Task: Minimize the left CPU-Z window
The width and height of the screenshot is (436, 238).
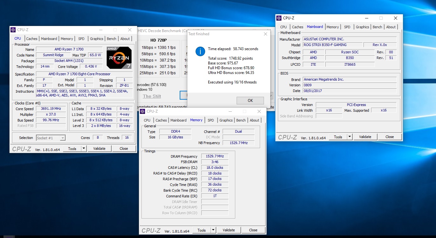Action: 100,30
